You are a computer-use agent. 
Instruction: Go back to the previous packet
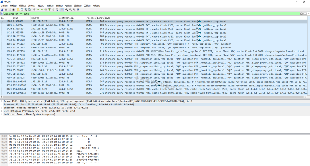click(x=38, y=10)
